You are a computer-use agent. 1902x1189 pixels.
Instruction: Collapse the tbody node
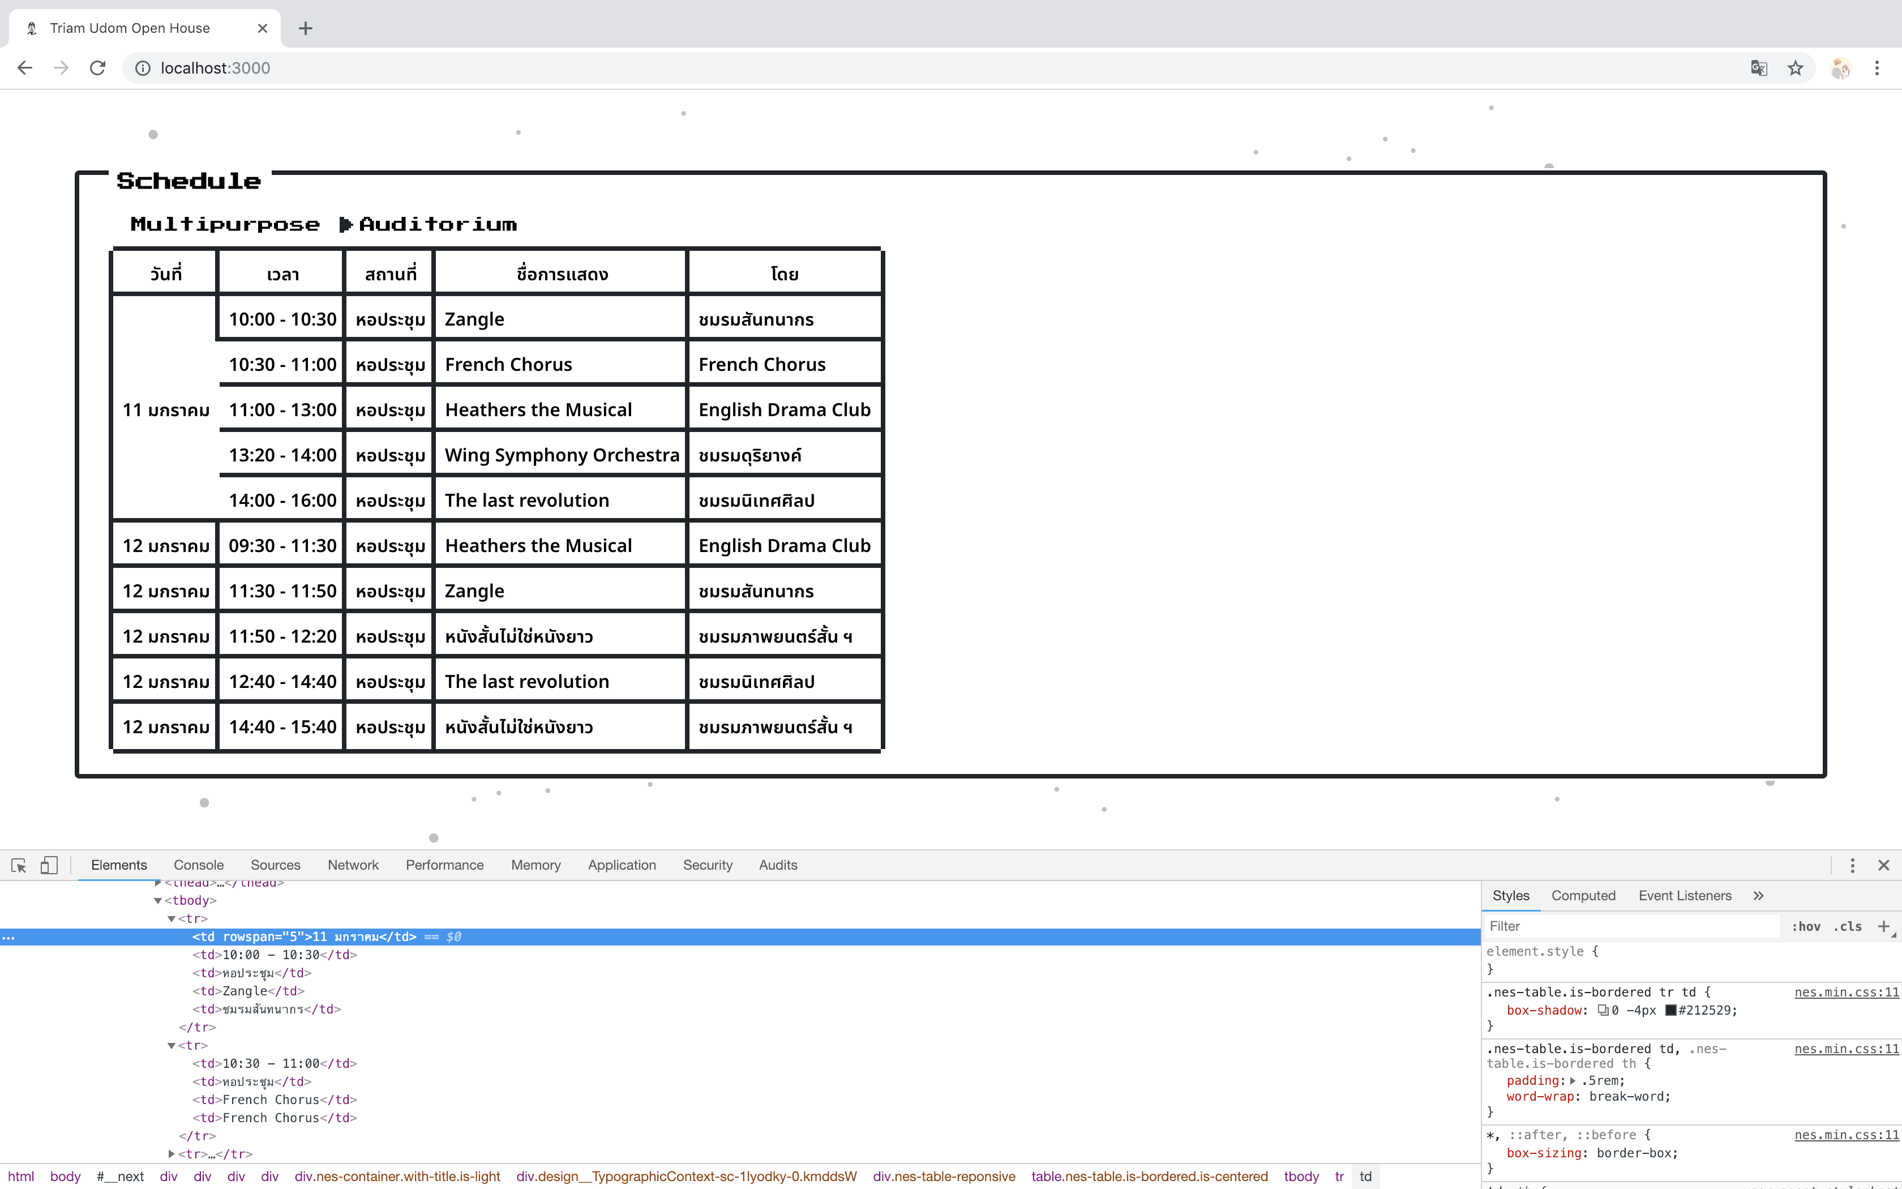click(158, 901)
